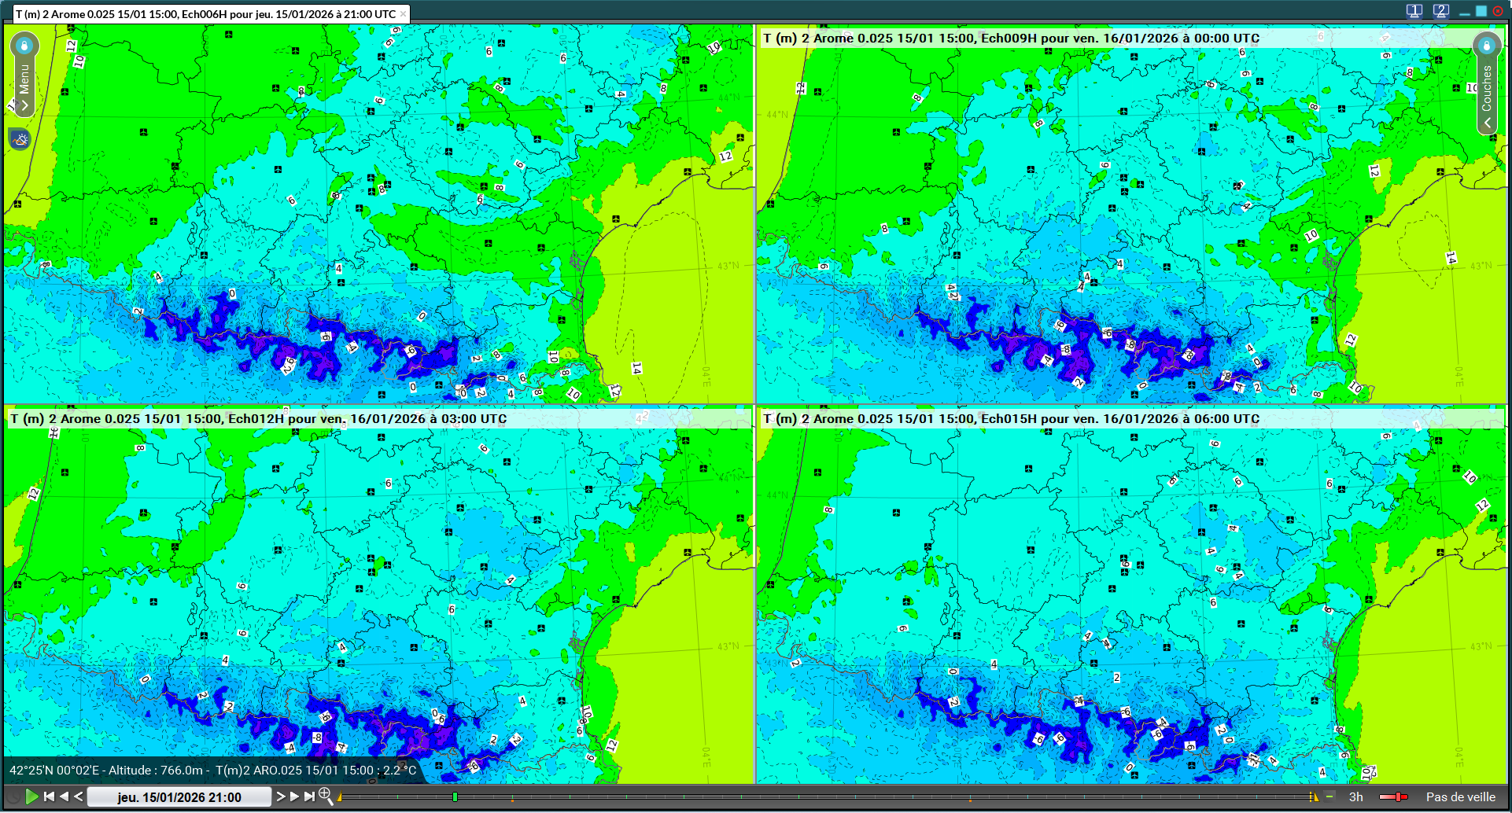The height and width of the screenshot is (813, 1512).
Task: Click the green minus button beside 3h
Action: click(1329, 796)
